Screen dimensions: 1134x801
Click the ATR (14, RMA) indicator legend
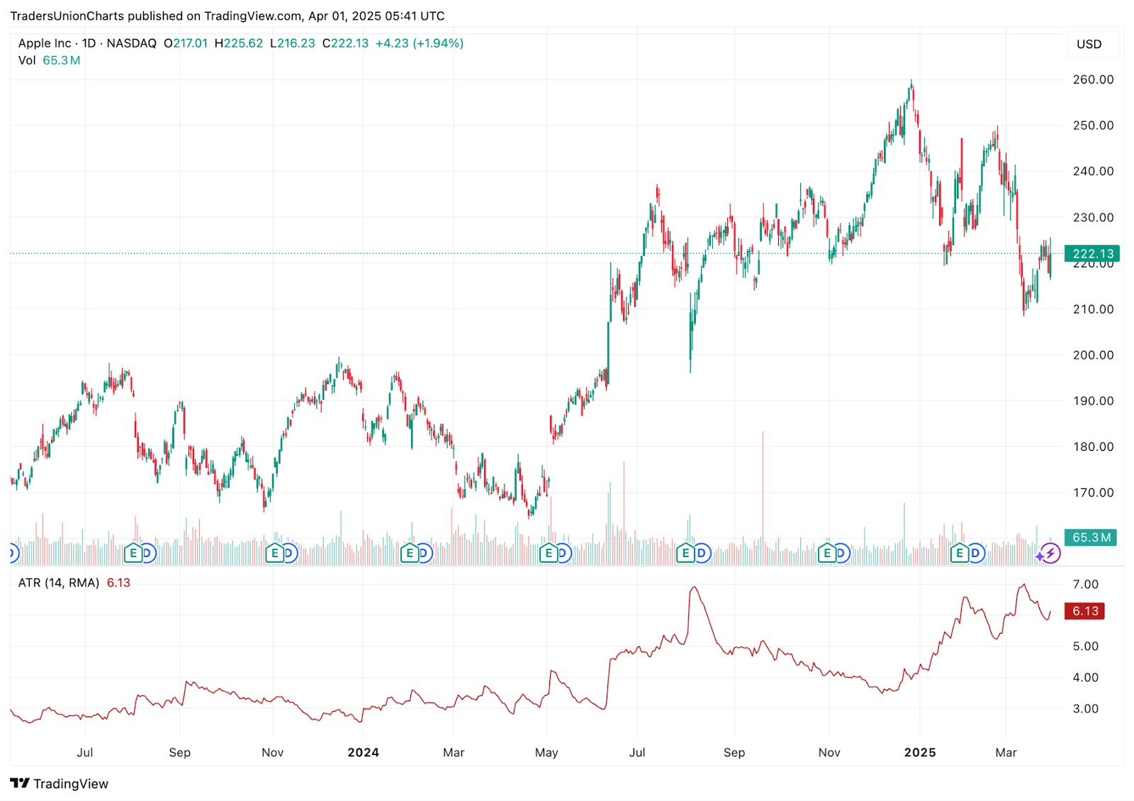pyautogui.click(x=59, y=583)
